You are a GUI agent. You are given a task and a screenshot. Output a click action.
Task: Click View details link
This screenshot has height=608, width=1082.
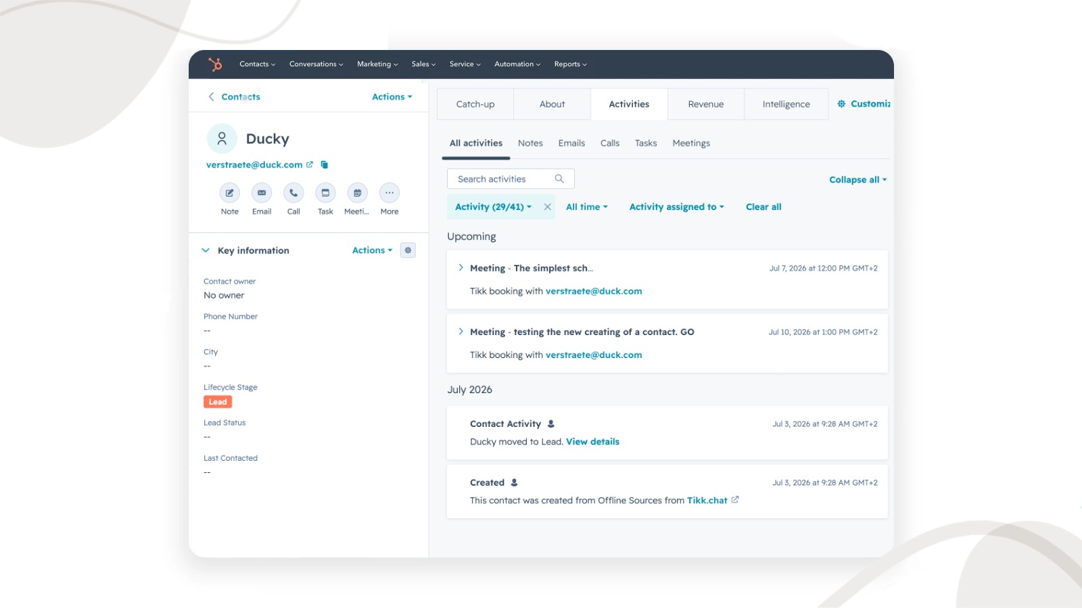tap(592, 442)
